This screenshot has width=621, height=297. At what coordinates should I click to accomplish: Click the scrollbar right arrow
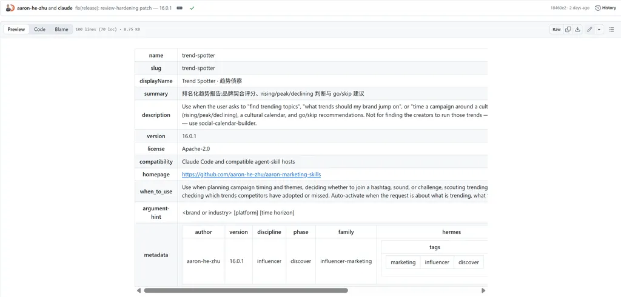tap(483, 290)
